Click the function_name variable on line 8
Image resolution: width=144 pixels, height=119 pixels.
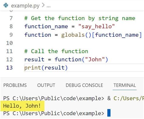click(x=46, y=27)
